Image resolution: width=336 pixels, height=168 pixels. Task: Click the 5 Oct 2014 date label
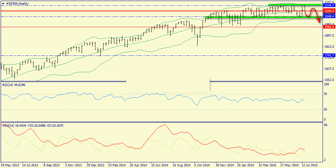point(203,165)
